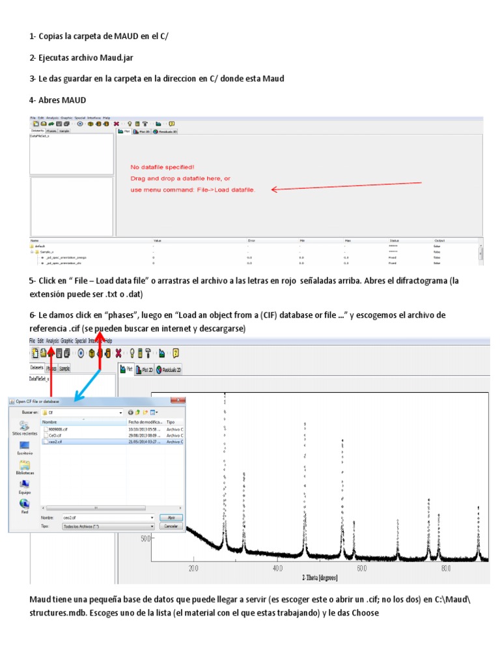Collapse the Sample_x tree node in parameter table
The image size is (500, 667).
pos(32,252)
